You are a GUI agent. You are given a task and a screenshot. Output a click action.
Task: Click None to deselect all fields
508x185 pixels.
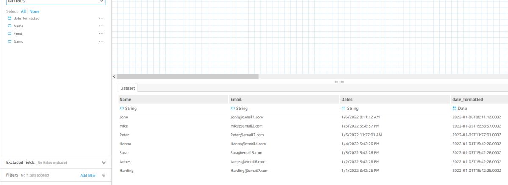(x=34, y=11)
